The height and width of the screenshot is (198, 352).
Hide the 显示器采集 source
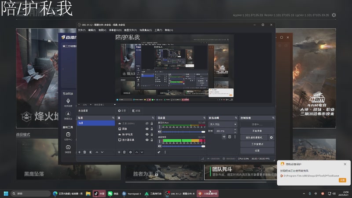pyautogui.click(x=147, y=140)
